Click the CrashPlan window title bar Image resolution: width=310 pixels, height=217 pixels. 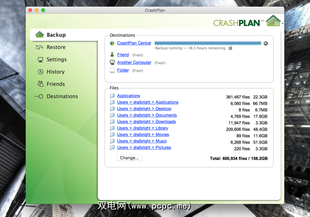pos(155,10)
